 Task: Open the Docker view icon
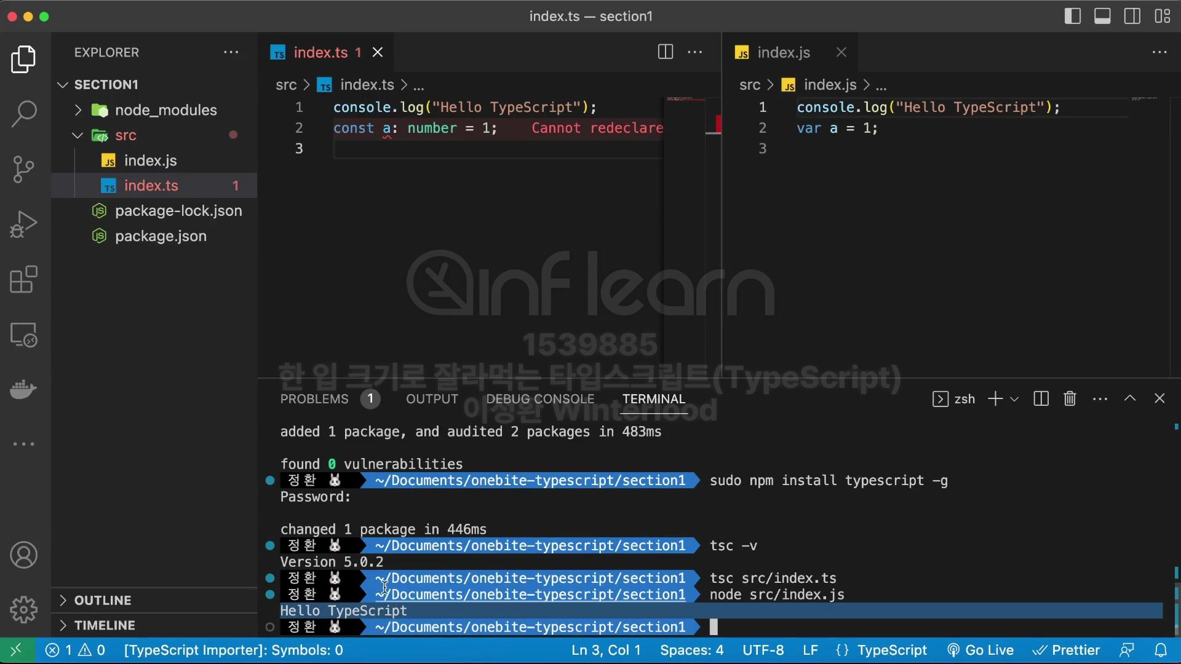pyautogui.click(x=24, y=389)
